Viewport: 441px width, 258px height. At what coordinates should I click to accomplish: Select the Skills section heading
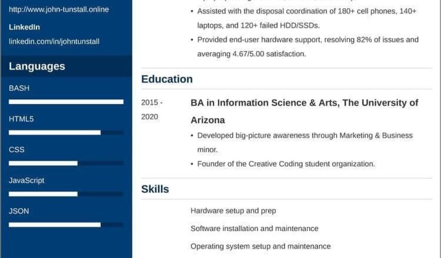click(155, 189)
